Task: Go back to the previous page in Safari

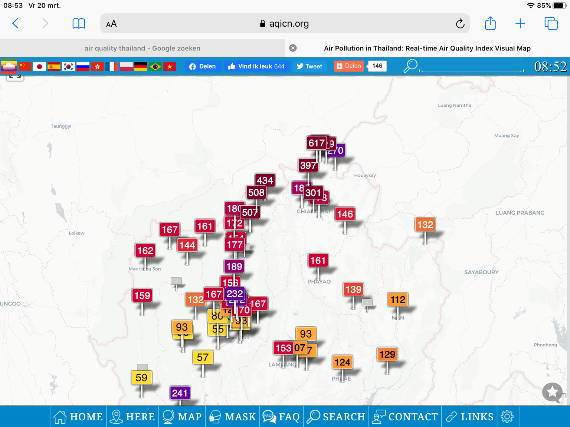Action: [16, 24]
